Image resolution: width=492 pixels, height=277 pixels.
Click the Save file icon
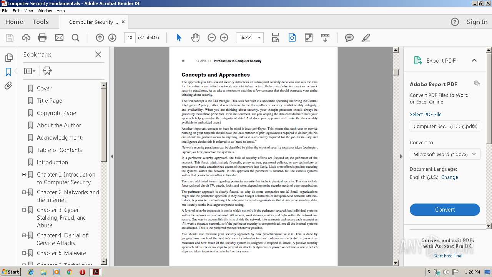10,38
